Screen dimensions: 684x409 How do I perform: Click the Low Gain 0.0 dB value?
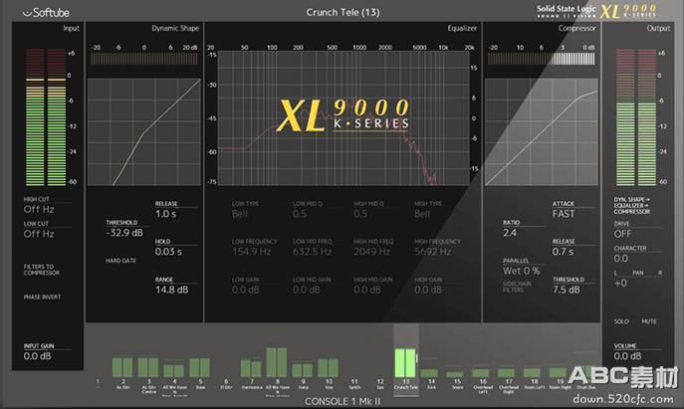[246, 290]
